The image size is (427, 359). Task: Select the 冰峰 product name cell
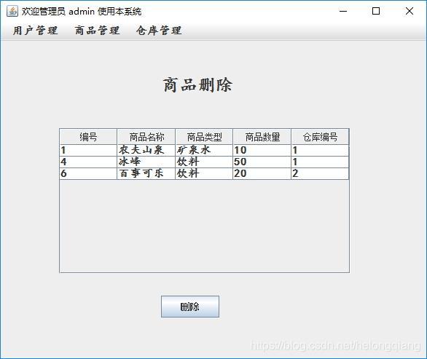coord(146,162)
